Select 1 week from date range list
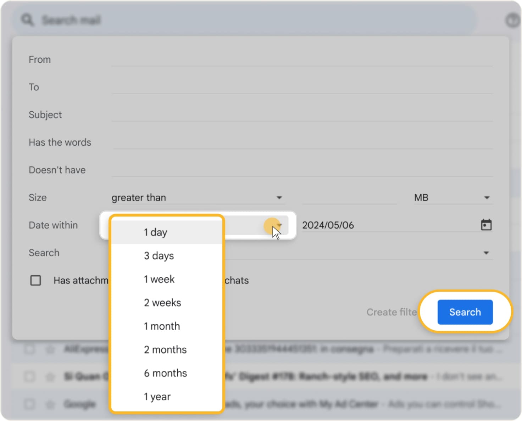Image resolution: width=522 pixels, height=421 pixels. 159,279
